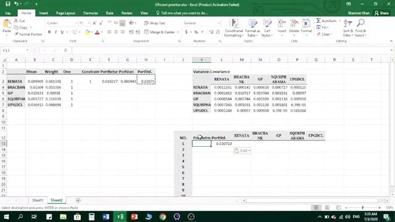Decrease font size with smaller A

click(x=101, y=23)
